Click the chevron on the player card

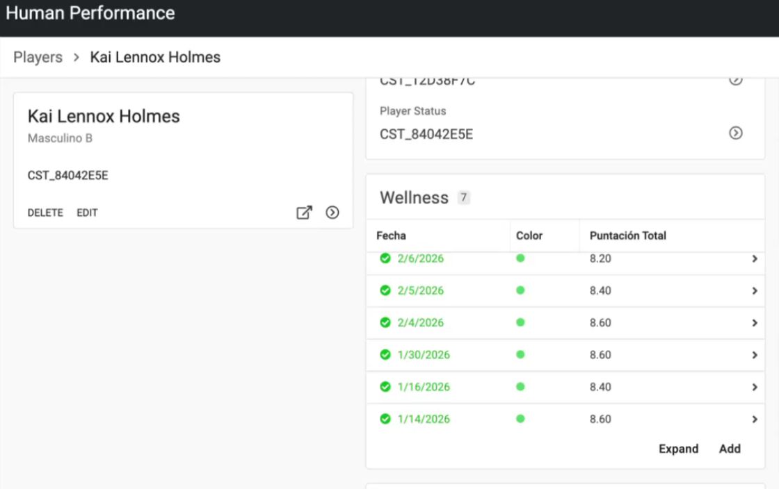[332, 213]
